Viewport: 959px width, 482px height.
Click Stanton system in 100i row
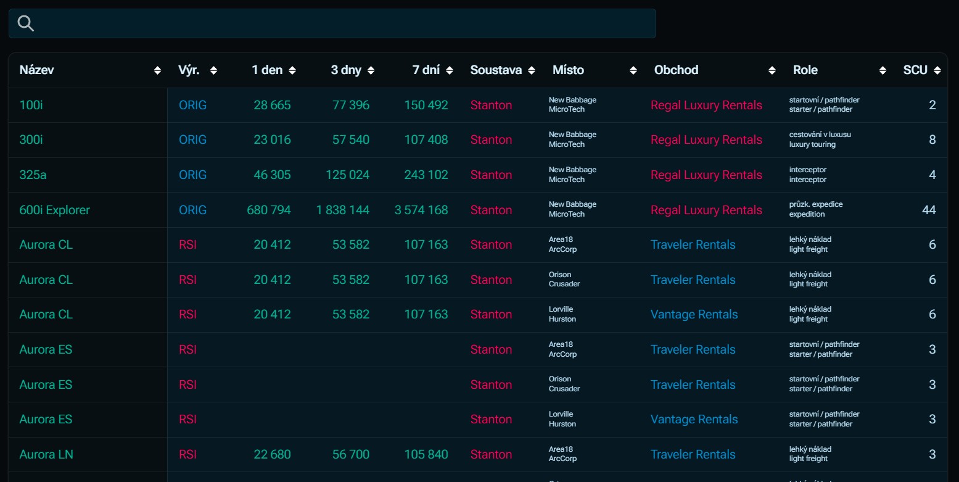(491, 105)
